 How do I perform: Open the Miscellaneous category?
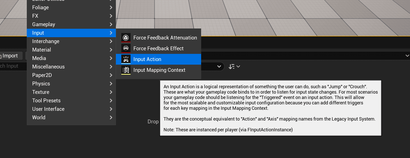tap(48, 67)
